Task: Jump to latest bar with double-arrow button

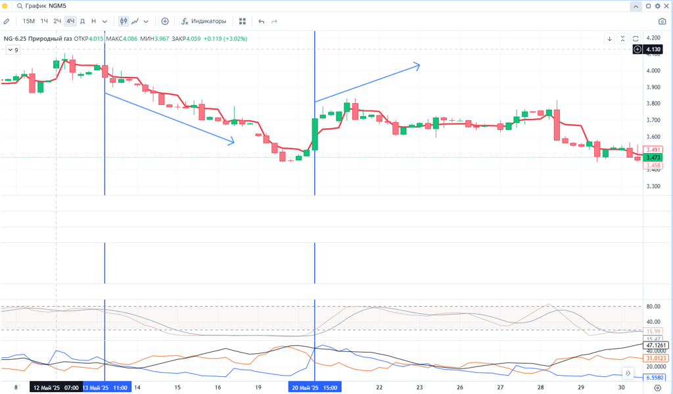Action: [x=628, y=373]
